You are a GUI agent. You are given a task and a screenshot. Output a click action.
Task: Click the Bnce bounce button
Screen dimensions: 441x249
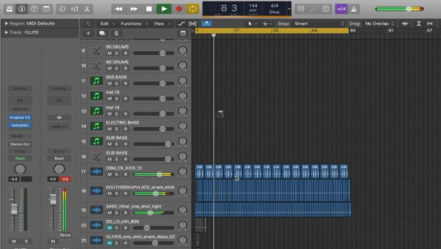click(65, 235)
